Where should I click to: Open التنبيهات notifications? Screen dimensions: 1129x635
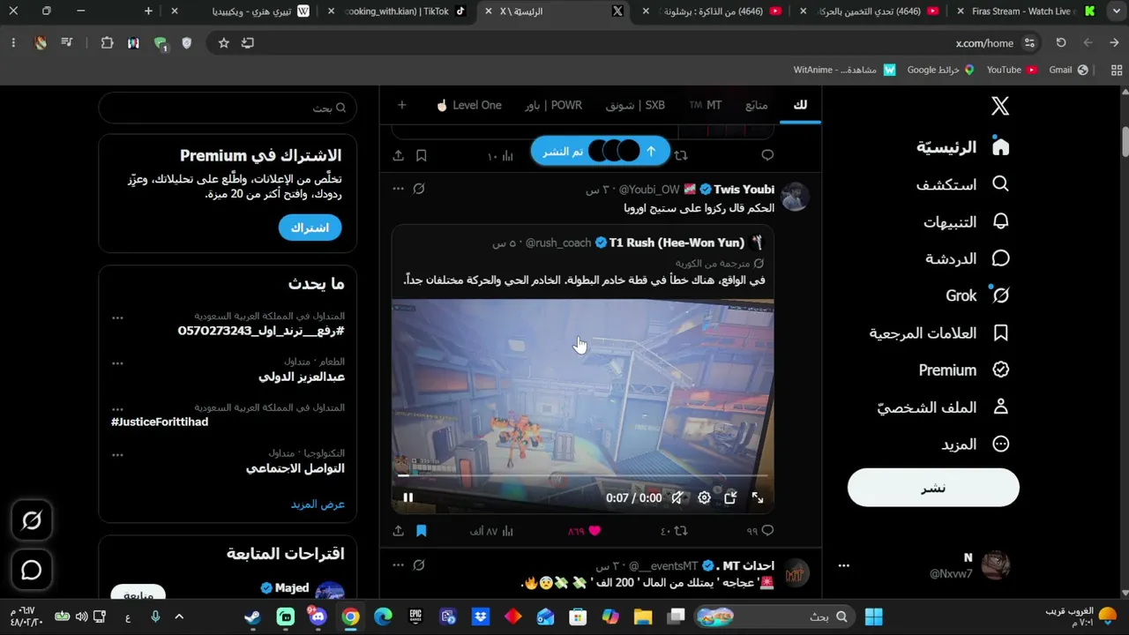coord(966,221)
